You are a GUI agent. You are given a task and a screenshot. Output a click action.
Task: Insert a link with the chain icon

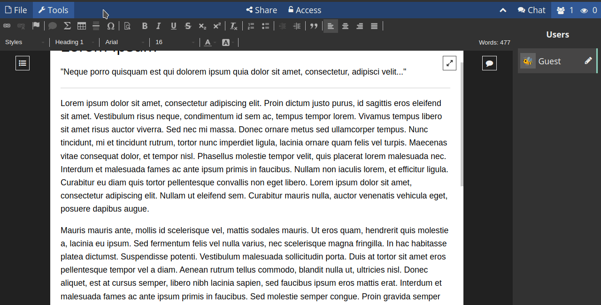7,26
